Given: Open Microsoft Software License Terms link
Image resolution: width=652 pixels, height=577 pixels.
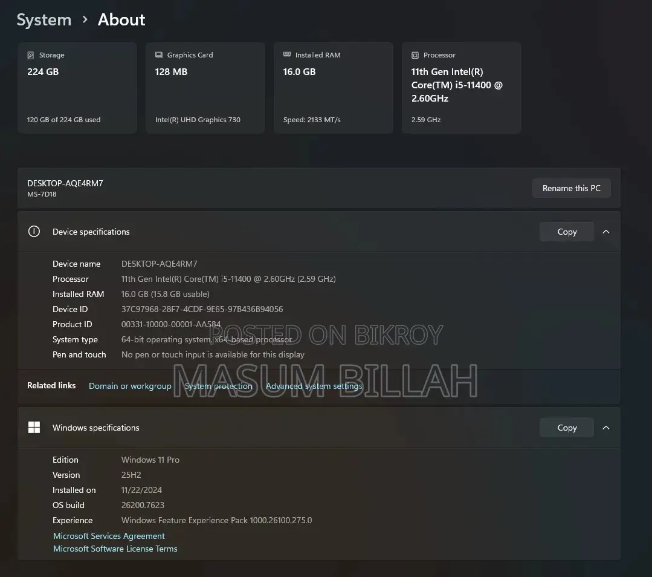Looking at the screenshot, I should coord(115,549).
